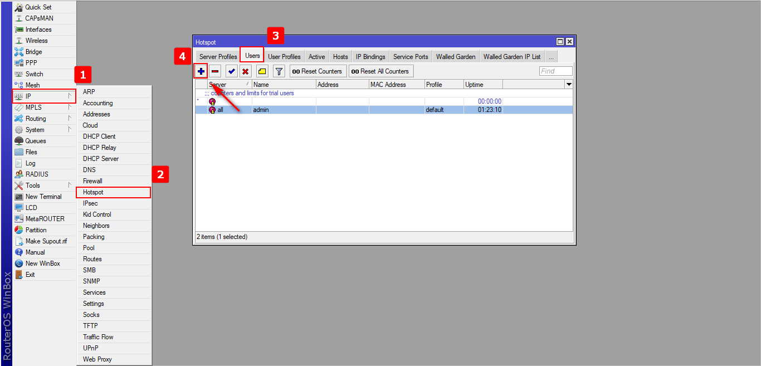
Task: Sort by the Uptime column header
Action: (x=482, y=85)
